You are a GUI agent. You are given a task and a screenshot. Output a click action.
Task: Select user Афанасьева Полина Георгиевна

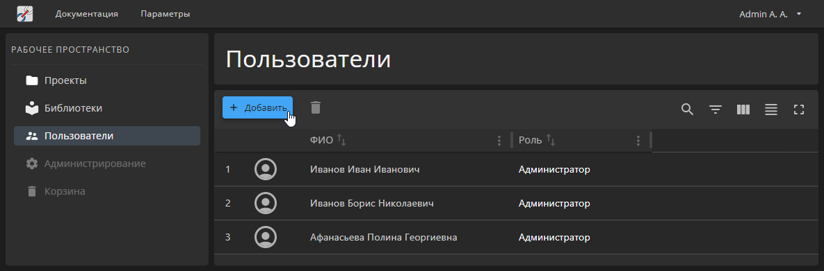point(384,238)
